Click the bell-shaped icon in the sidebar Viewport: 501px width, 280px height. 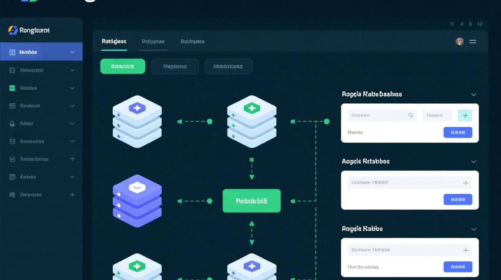12,124
